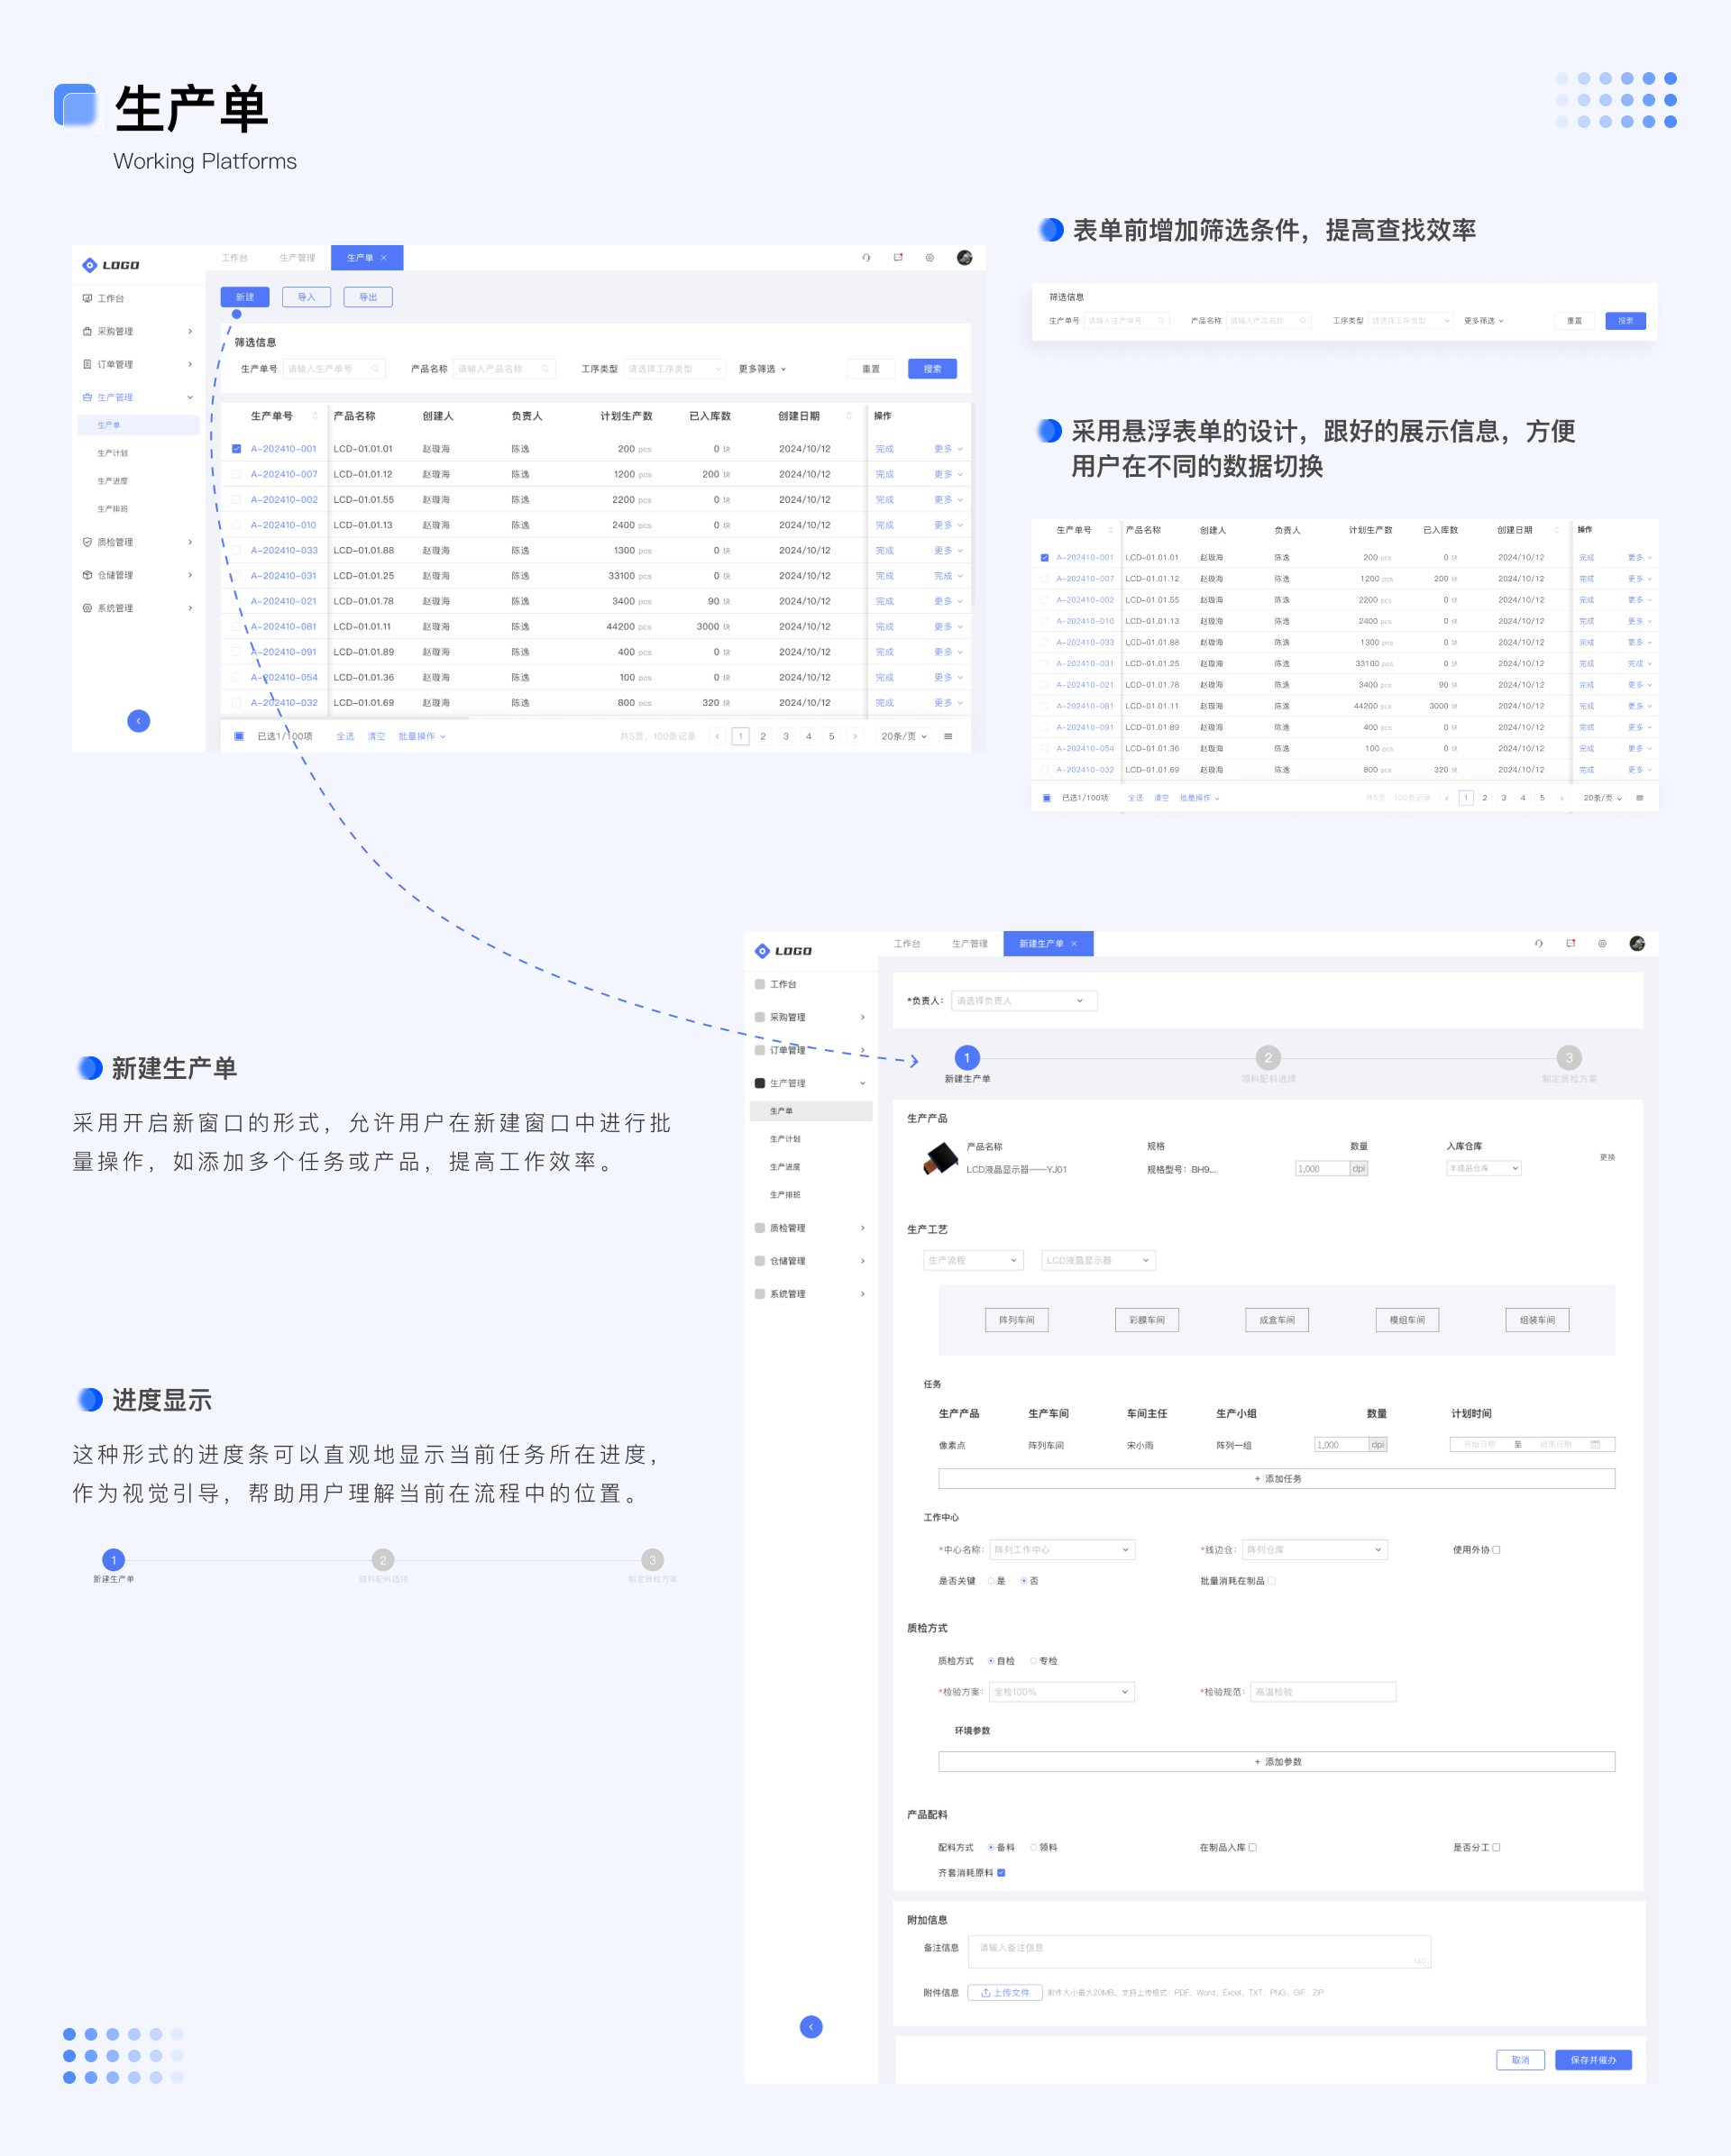Open 生产计划 submenu item in list window sidebar
This screenshot has height=2156, width=1731.
point(112,453)
